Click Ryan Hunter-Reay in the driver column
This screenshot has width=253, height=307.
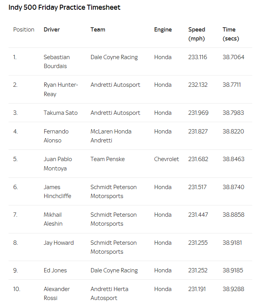tap(61, 89)
